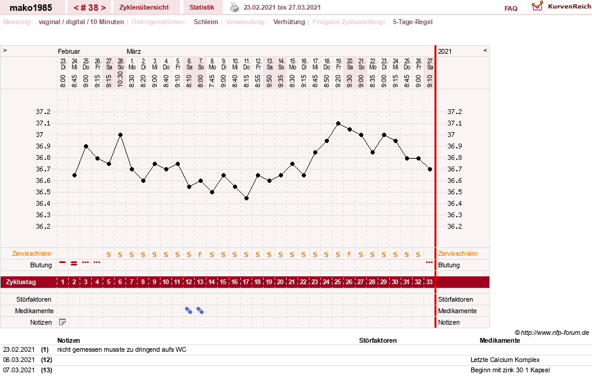Click the KurvenReich text link
This screenshot has height=388, width=592.
pyautogui.click(x=569, y=7)
